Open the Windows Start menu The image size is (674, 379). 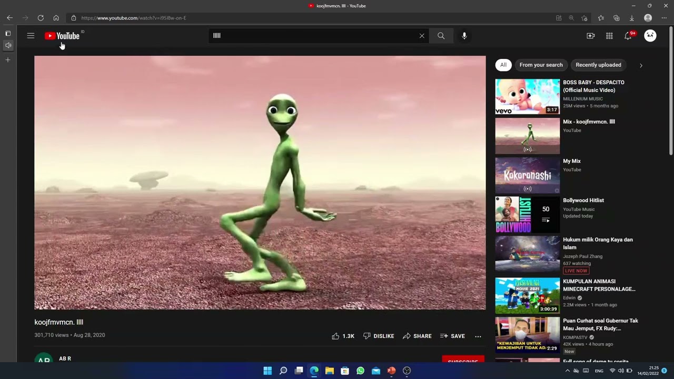(x=267, y=371)
